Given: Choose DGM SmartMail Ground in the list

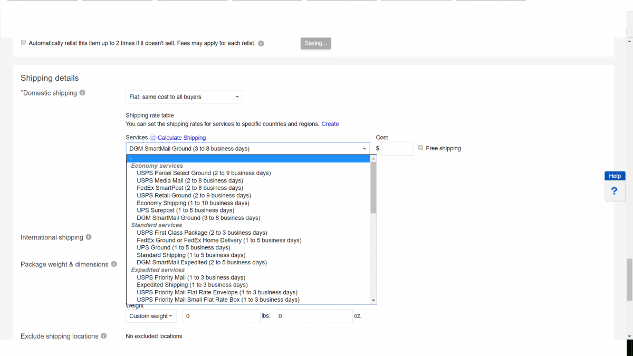Looking at the screenshot, I should [248, 218].
